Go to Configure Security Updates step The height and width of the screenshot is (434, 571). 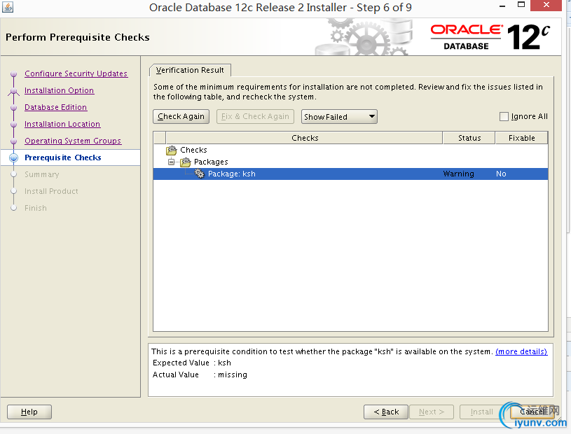(76, 73)
